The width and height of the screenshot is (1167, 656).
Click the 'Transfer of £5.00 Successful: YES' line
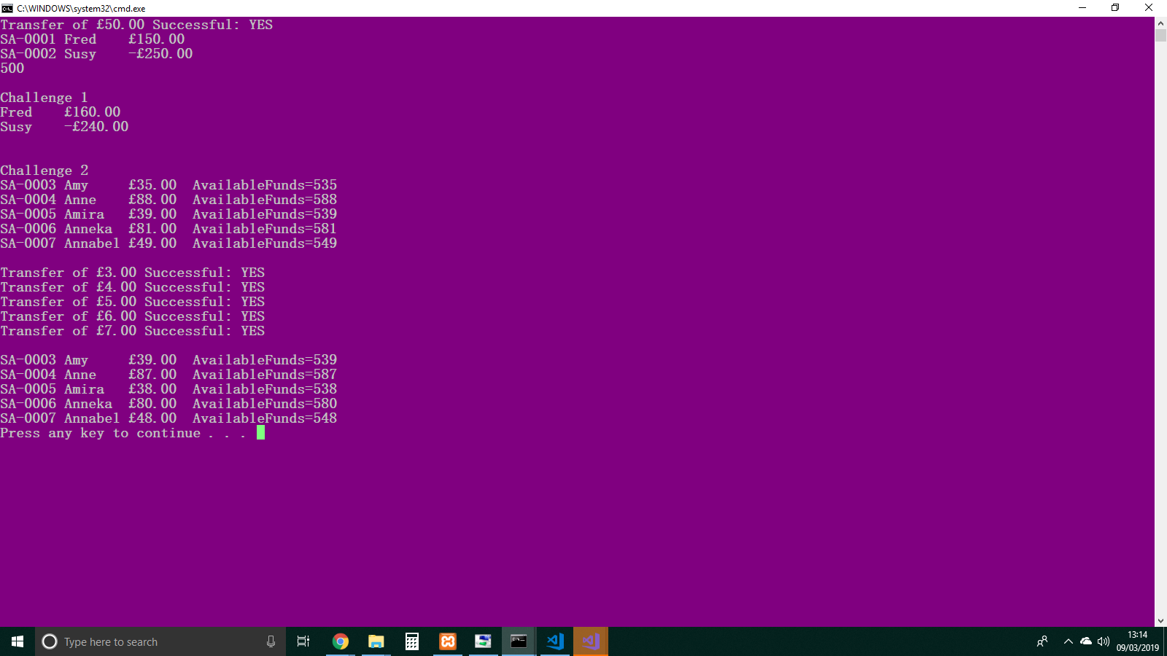pos(133,302)
